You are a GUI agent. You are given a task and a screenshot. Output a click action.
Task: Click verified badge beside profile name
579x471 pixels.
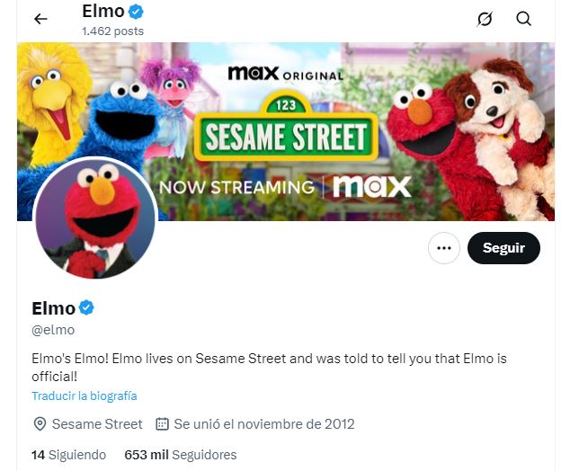tap(86, 308)
